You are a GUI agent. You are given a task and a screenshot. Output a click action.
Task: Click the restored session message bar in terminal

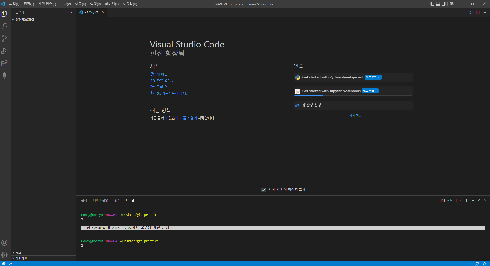point(283,228)
